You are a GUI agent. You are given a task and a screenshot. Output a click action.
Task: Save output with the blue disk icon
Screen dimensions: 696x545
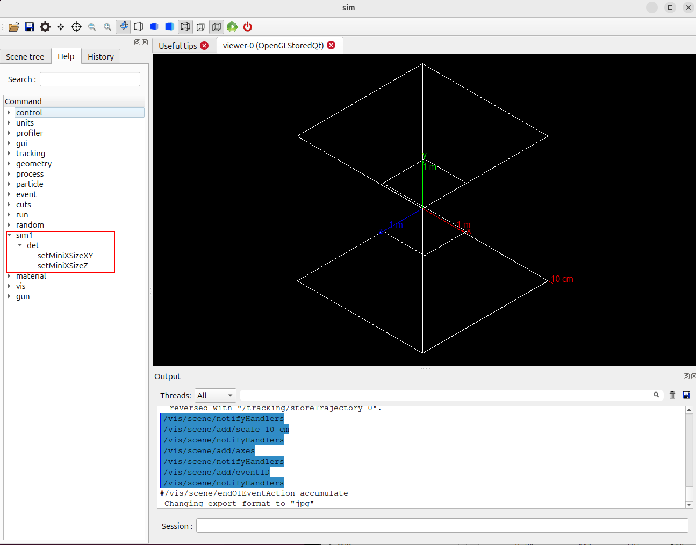coord(686,395)
